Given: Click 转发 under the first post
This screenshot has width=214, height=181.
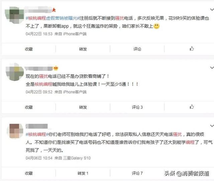Looking at the screenshot, I should click(83, 49).
